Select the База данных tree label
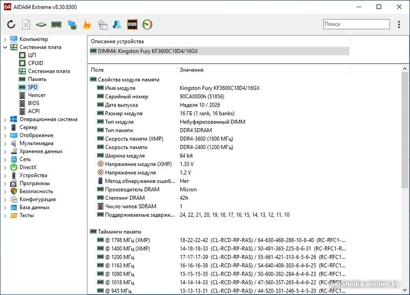 point(34,207)
